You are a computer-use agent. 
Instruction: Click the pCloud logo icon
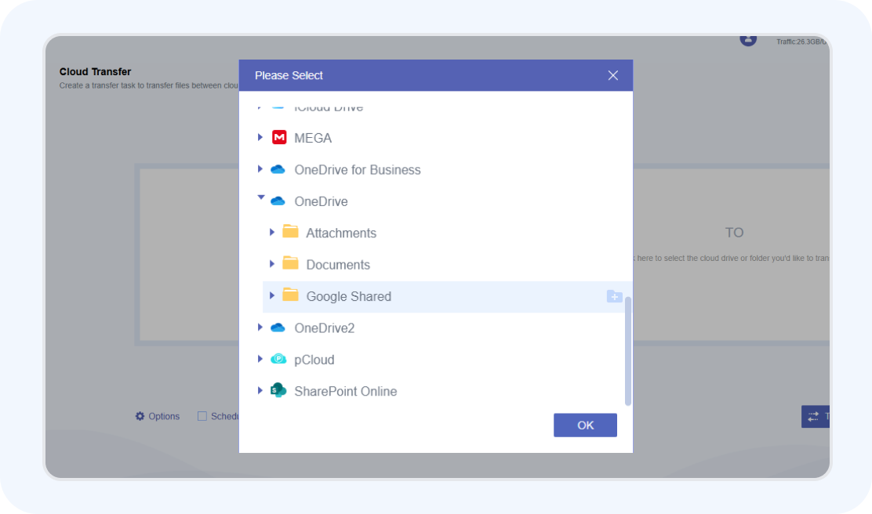click(x=278, y=359)
